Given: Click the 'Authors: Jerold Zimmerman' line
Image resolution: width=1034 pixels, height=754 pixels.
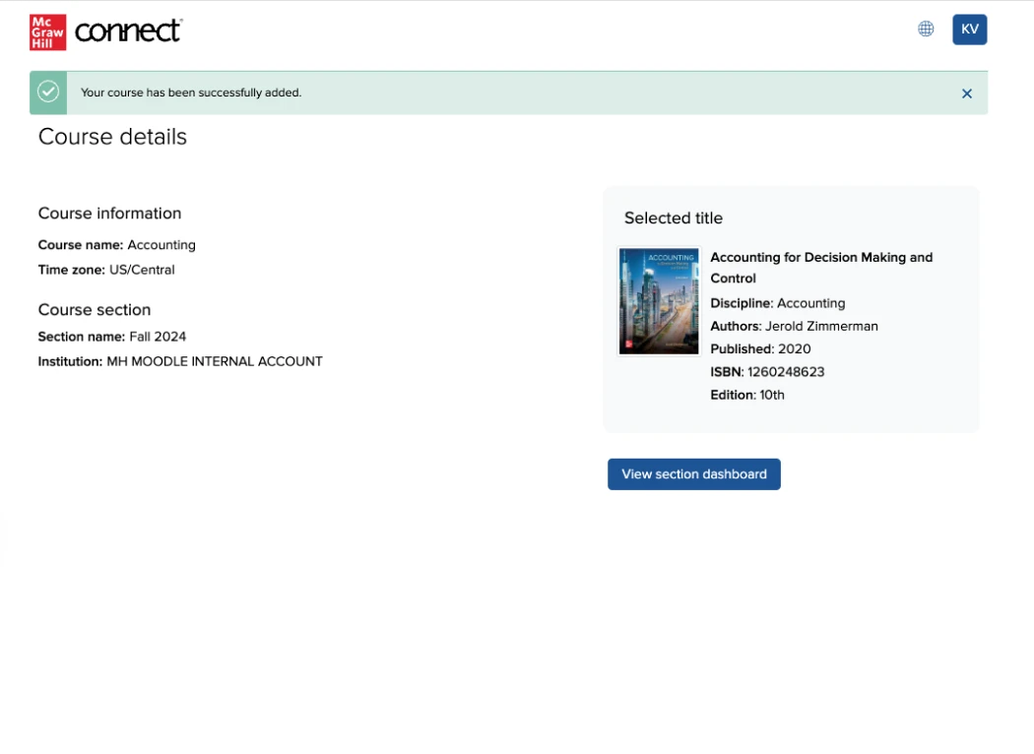Looking at the screenshot, I should 794,326.
